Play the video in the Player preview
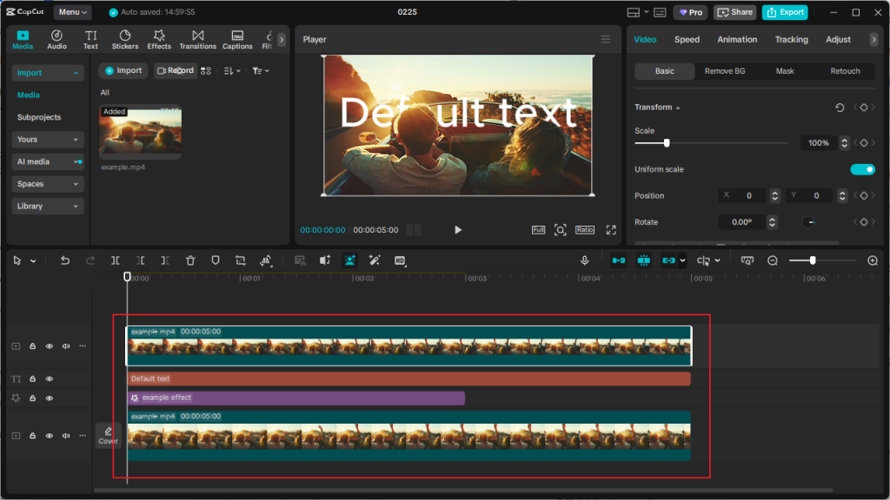The width and height of the screenshot is (890, 500). (458, 229)
